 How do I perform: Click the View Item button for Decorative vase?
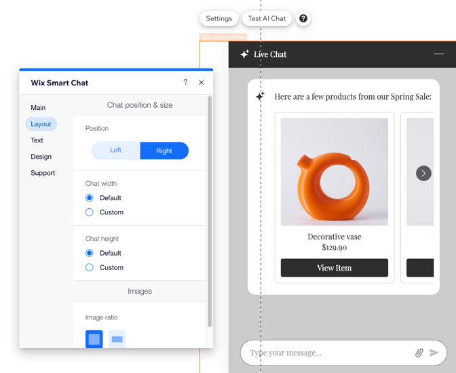click(335, 268)
